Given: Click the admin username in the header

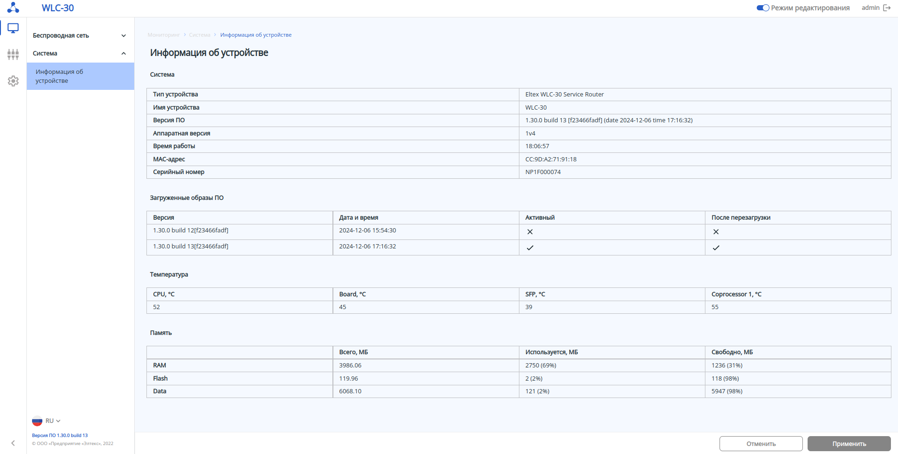Looking at the screenshot, I should [870, 8].
